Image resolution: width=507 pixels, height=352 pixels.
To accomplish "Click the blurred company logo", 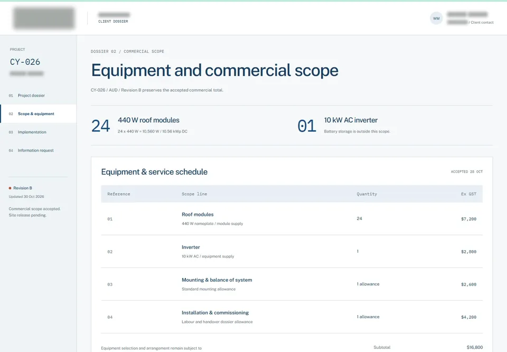I will click(44, 18).
